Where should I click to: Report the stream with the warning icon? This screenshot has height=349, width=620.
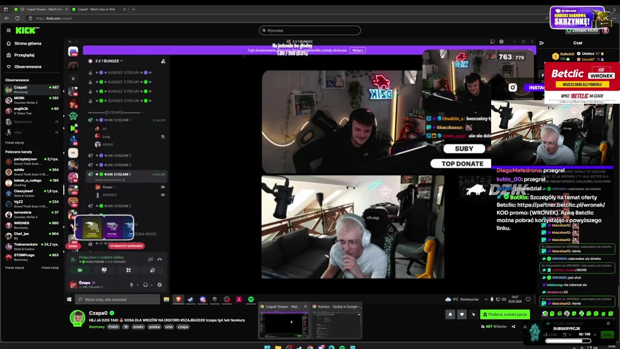pos(525,327)
